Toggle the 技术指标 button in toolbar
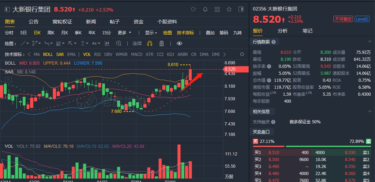The height and width of the screenshot is (182, 375). tap(185, 33)
